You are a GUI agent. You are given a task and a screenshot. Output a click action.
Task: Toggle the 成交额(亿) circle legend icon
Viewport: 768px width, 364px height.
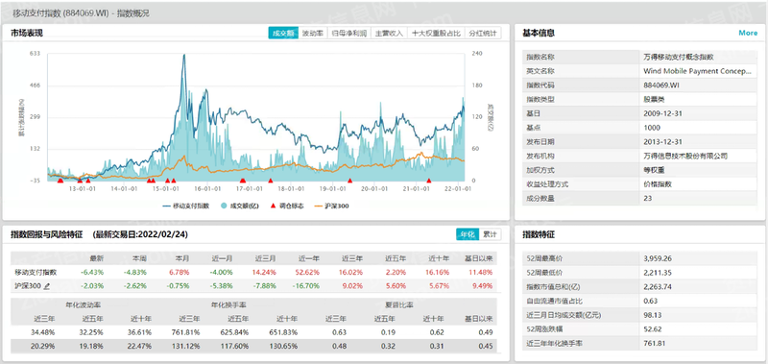coord(225,206)
